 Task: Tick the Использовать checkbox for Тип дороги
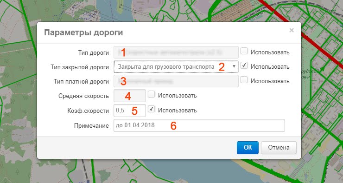tap(244, 51)
